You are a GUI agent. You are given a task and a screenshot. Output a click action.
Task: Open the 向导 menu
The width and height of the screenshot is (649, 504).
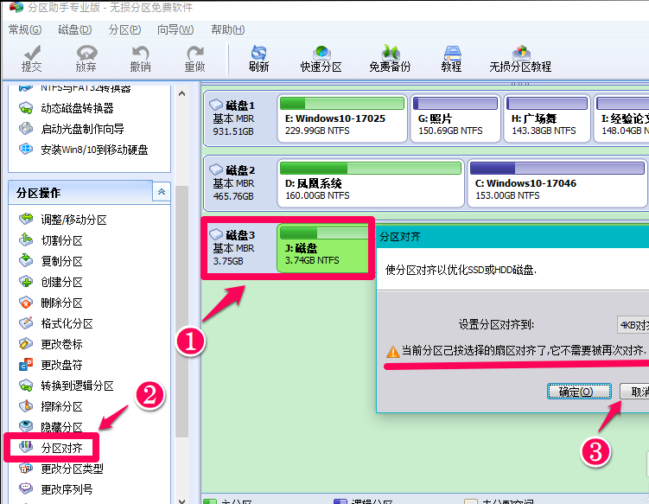click(175, 29)
